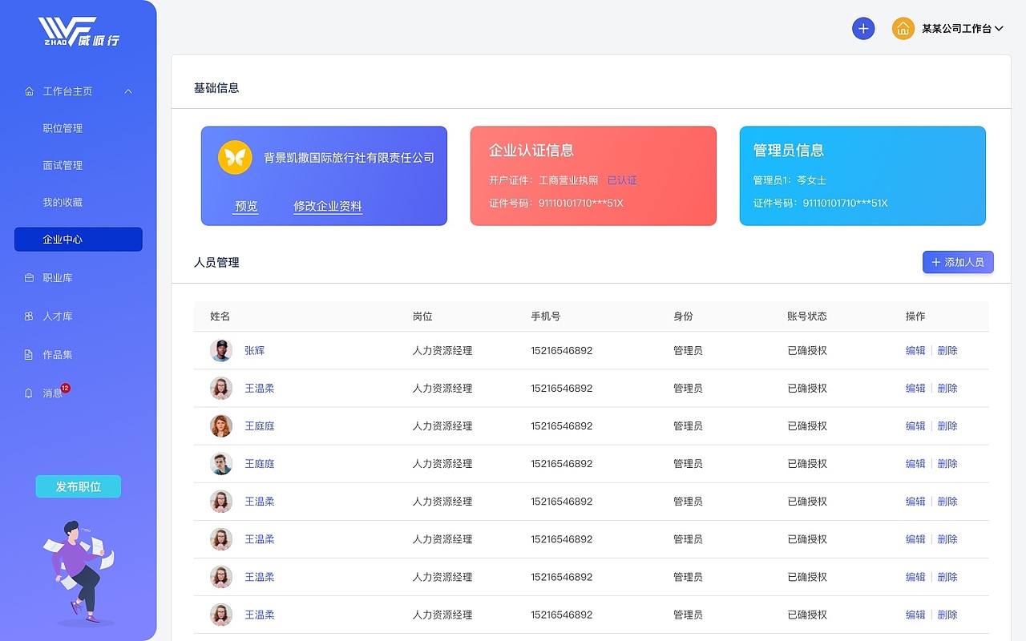Click the 人才库 people icon
Screen dimensions: 1026x641
click(30, 316)
